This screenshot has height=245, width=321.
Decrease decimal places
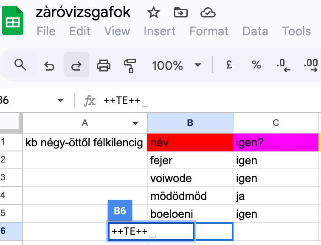tap(283, 65)
